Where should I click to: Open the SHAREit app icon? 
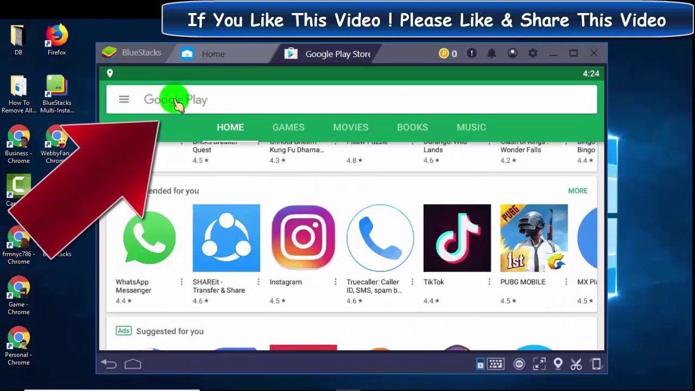pyautogui.click(x=226, y=238)
